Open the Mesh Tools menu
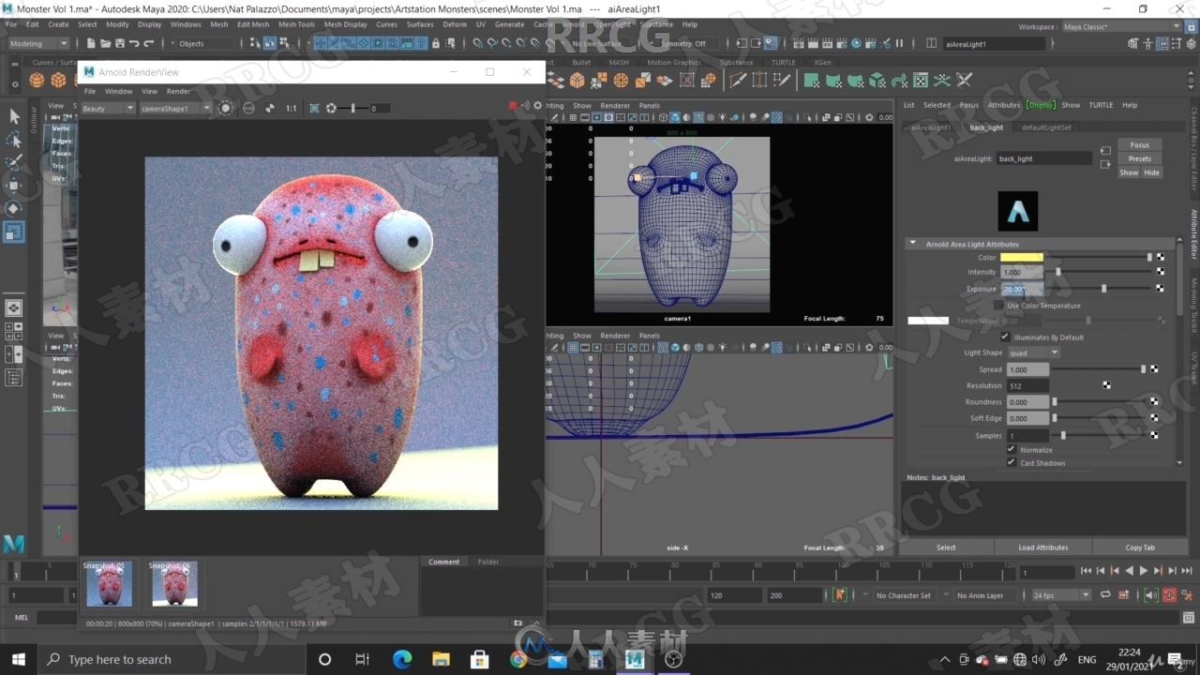 296,24
